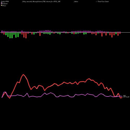Click the Volume legend color swatch
Viewport: 130px width, 130px height.
click(x=2, y=3)
